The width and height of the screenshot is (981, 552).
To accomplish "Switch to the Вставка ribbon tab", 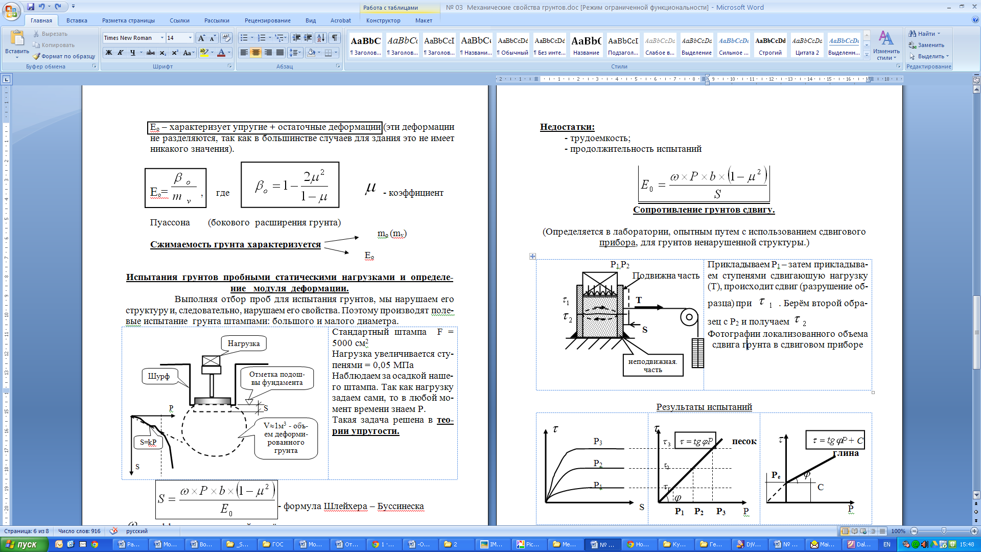I will coord(77,20).
